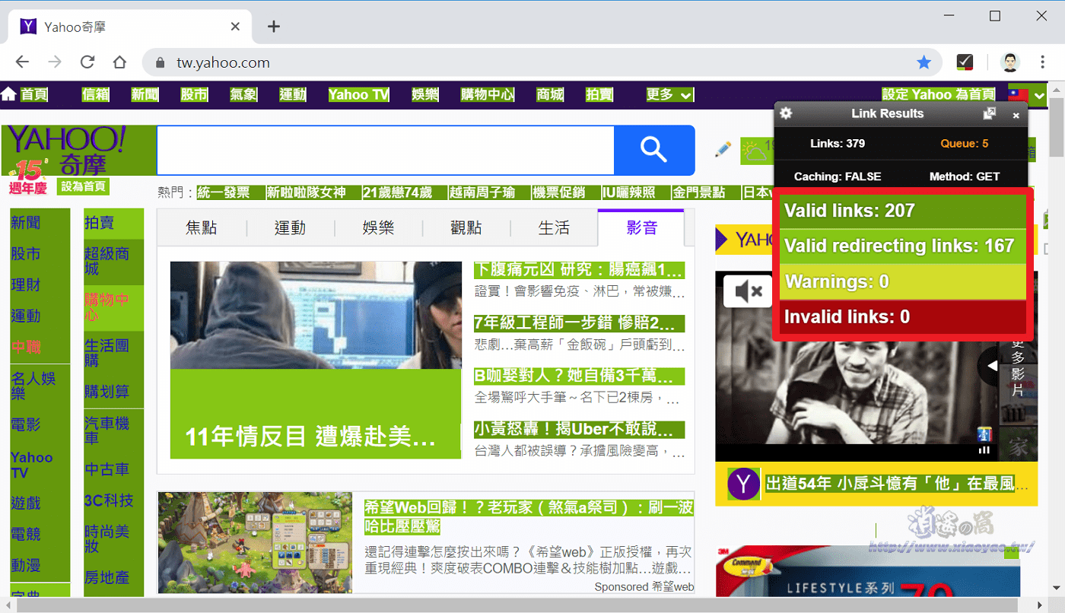
Task: Open the Chrome profile avatar
Action: [x=1009, y=62]
